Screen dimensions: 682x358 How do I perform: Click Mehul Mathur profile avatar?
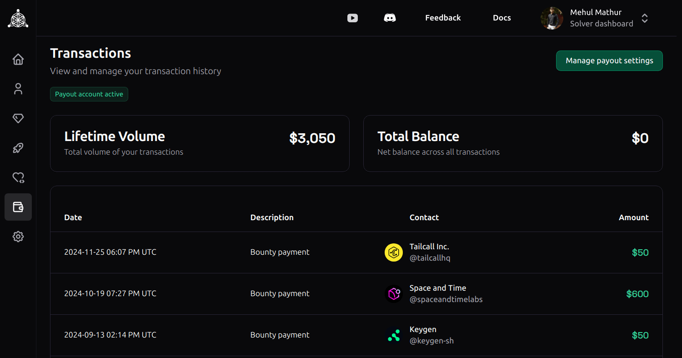(x=552, y=18)
